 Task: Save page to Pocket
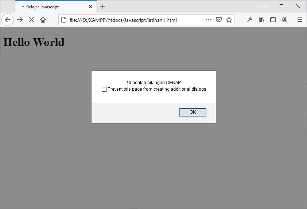(219, 20)
